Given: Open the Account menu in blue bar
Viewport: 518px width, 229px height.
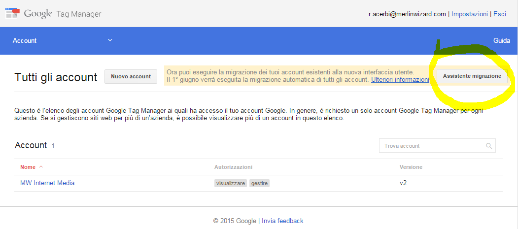Looking at the screenshot, I should tap(25, 40).
